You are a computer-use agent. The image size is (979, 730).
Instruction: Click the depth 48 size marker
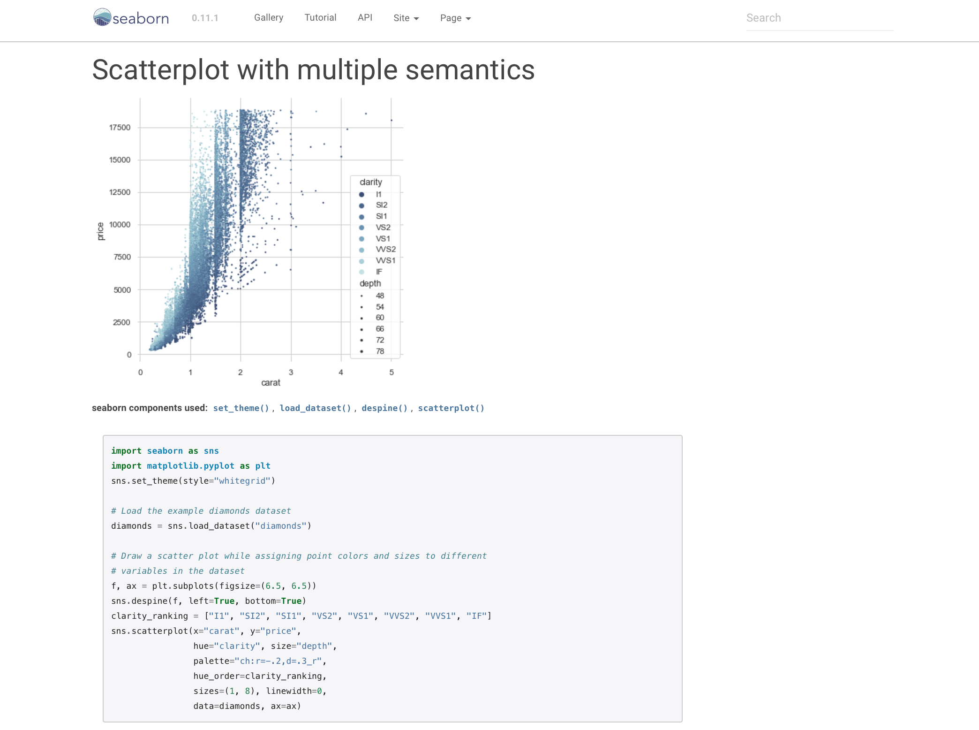(361, 296)
